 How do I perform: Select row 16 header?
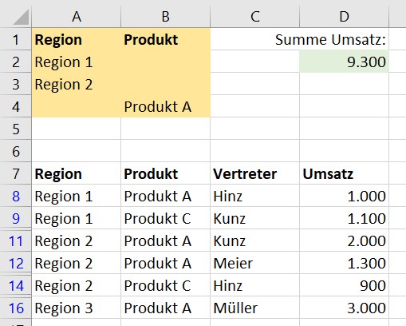pos(16,308)
